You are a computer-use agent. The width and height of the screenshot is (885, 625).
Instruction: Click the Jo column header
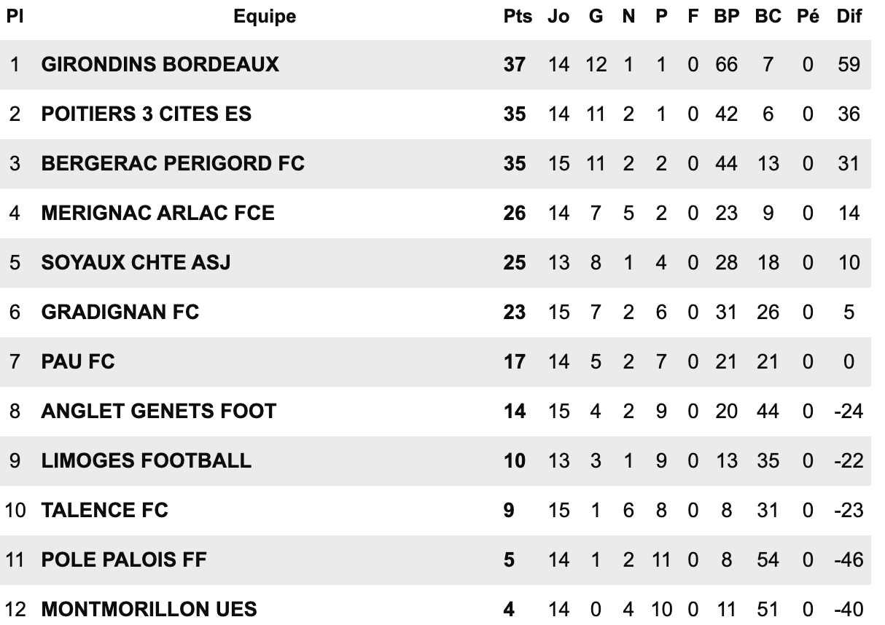point(558,17)
